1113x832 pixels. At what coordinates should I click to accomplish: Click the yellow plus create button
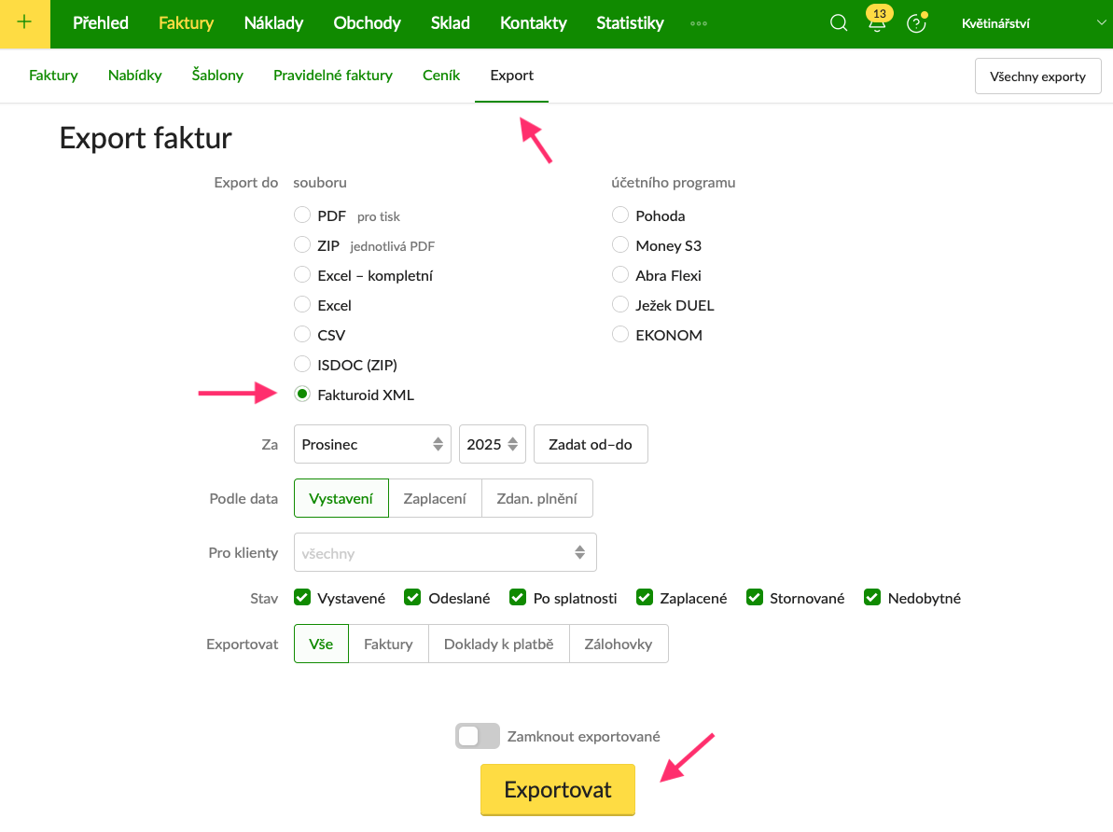pyautogui.click(x=24, y=23)
